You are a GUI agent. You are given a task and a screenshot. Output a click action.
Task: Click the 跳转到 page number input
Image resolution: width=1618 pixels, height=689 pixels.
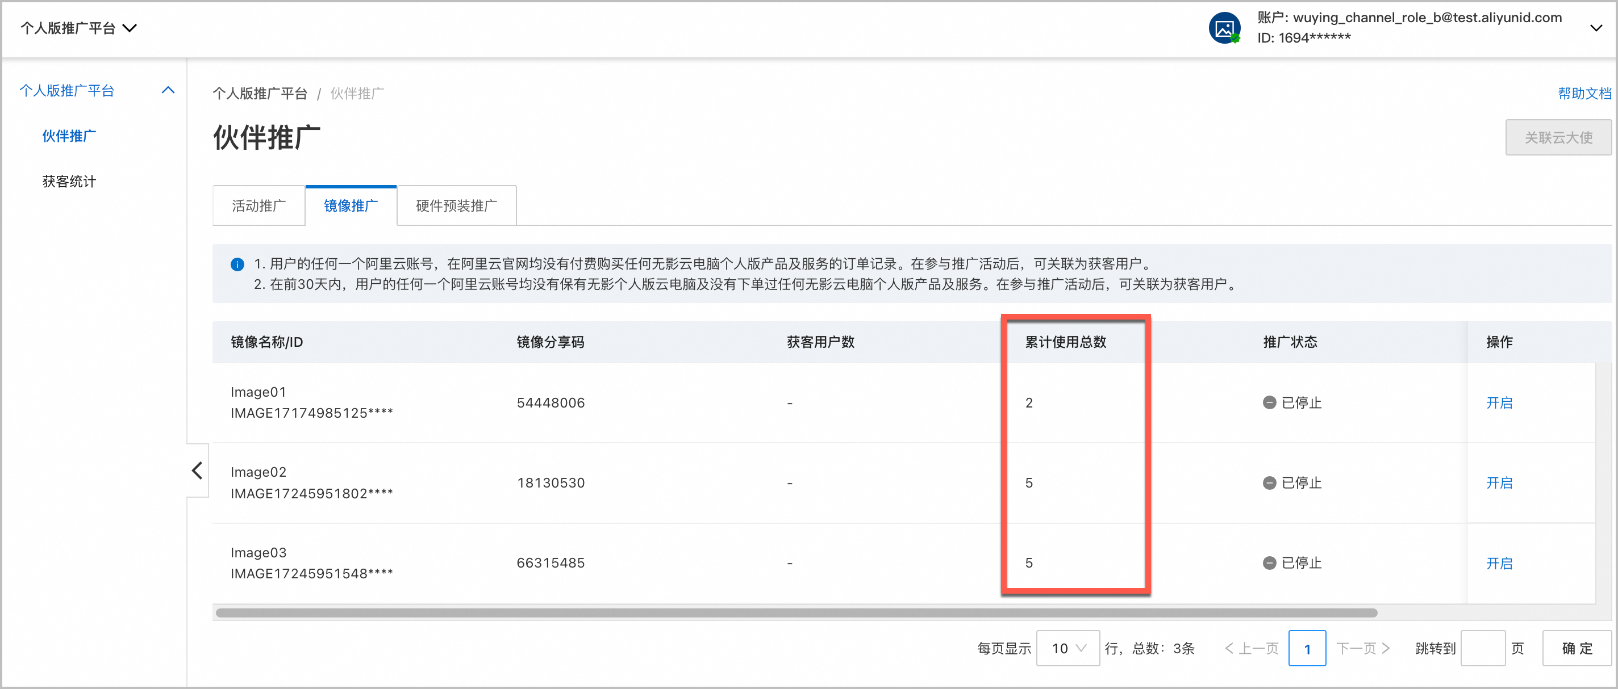(x=1483, y=648)
